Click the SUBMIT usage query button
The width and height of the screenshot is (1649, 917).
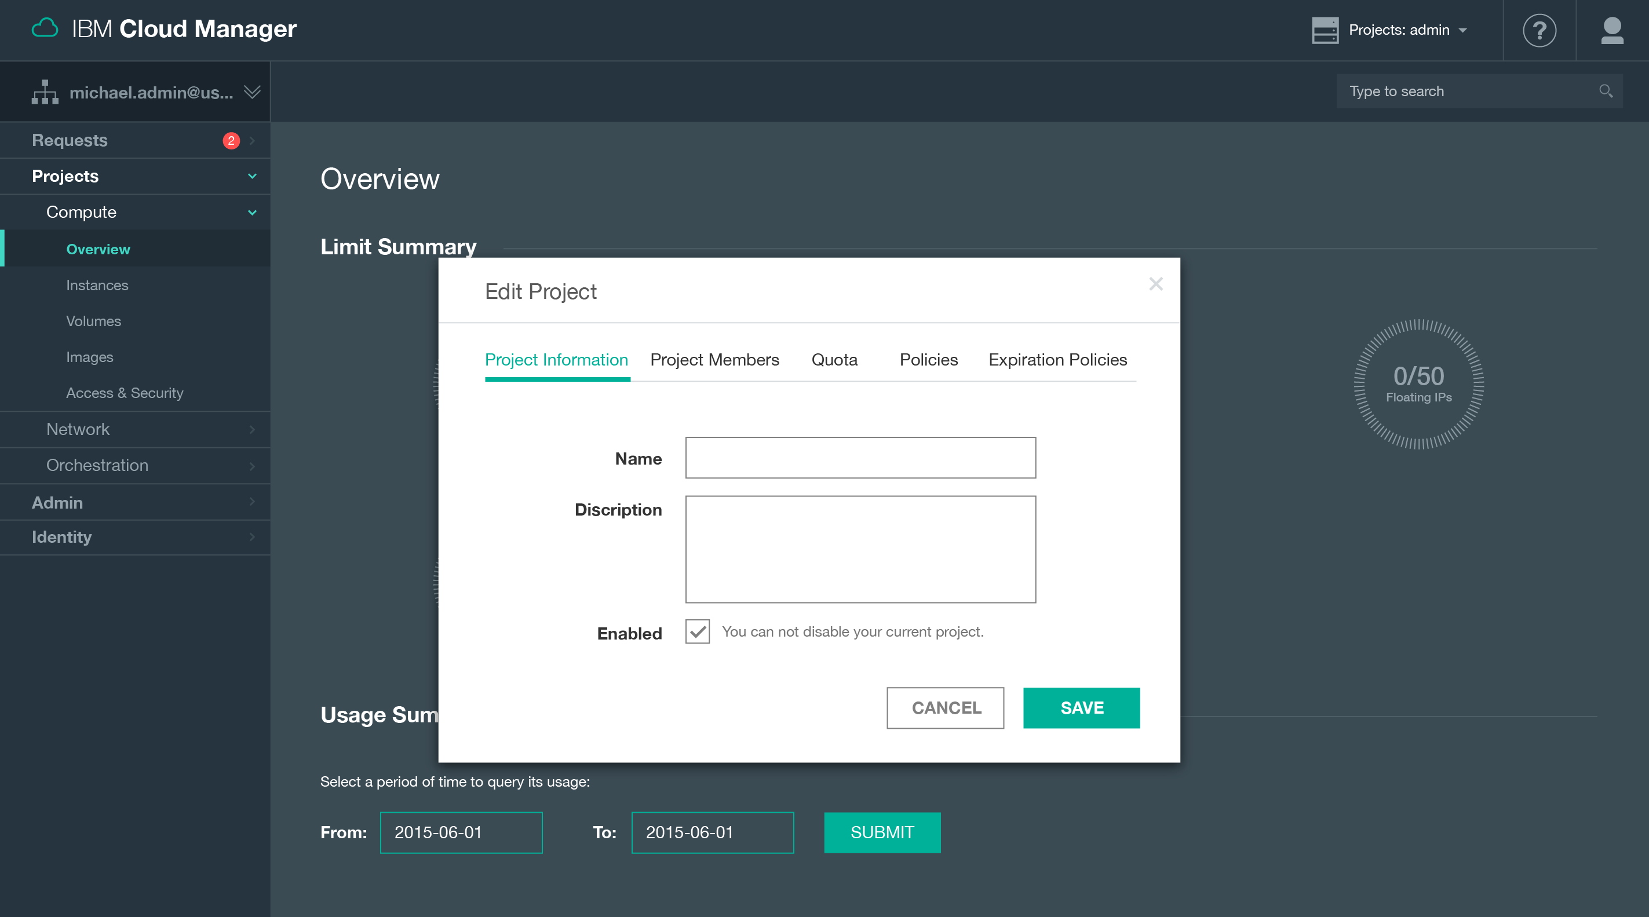882,832
